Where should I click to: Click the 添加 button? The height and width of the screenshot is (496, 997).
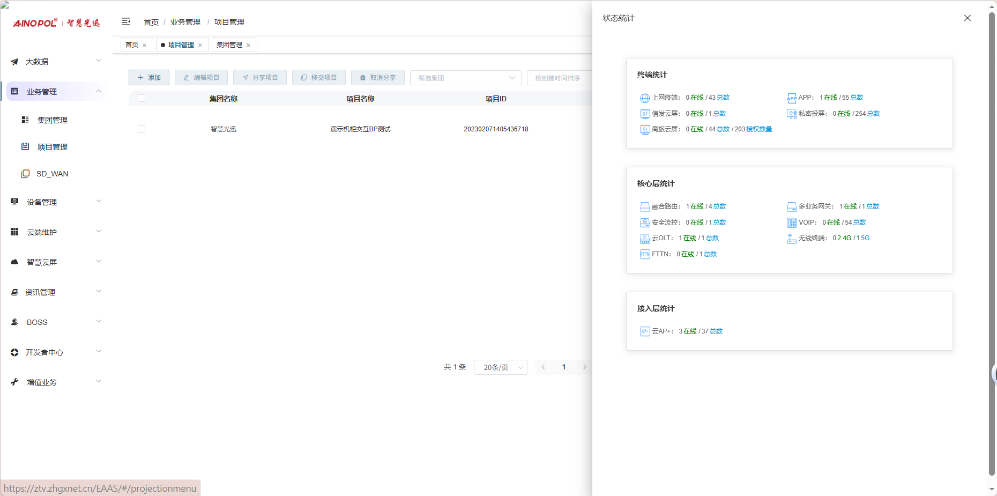coord(149,78)
